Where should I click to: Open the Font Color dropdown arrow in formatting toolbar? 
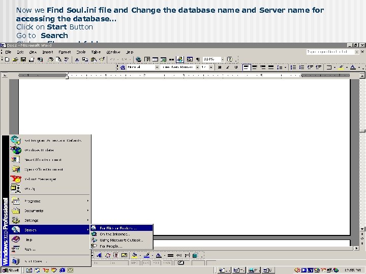click(x=359, y=67)
